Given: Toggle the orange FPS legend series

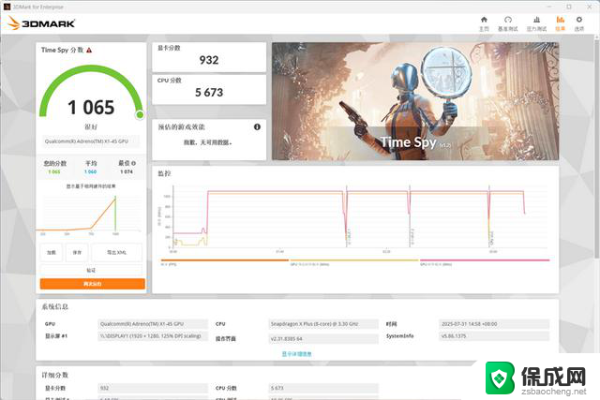Looking at the screenshot, I should (225, 262).
